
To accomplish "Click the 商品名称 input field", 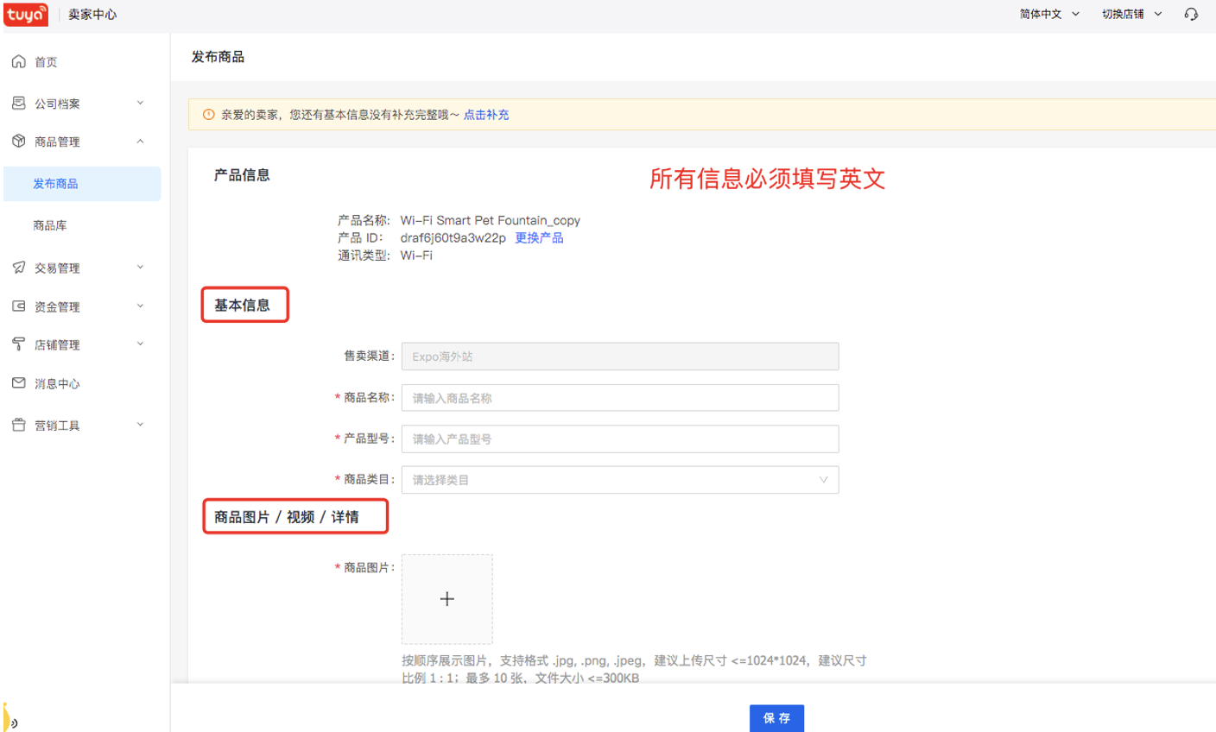I will [x=620, y=398].
